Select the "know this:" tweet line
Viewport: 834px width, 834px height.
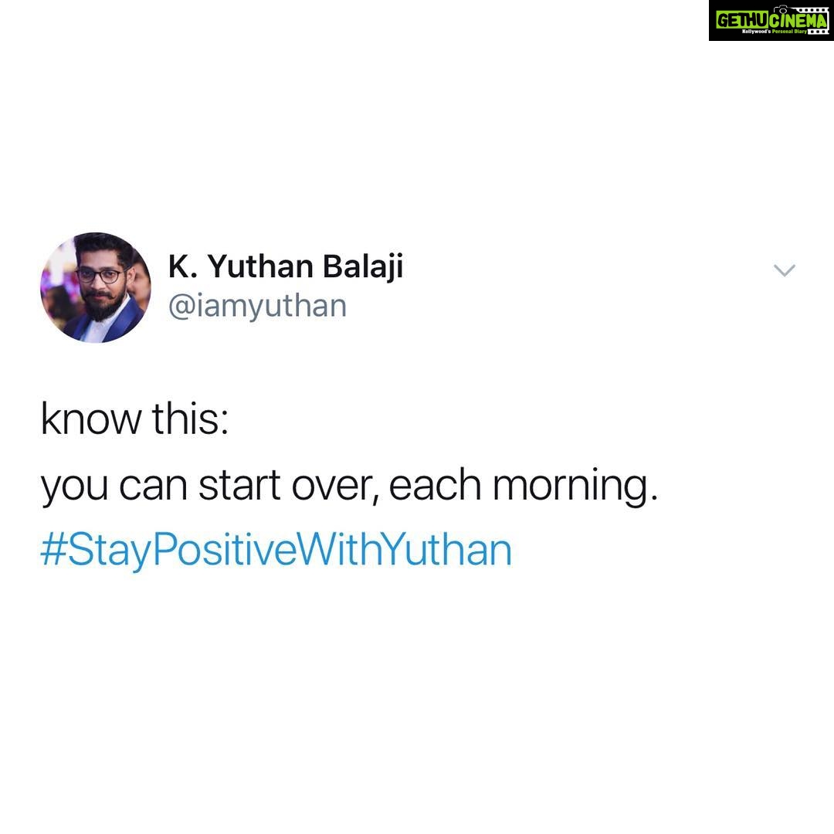point(134,419)
